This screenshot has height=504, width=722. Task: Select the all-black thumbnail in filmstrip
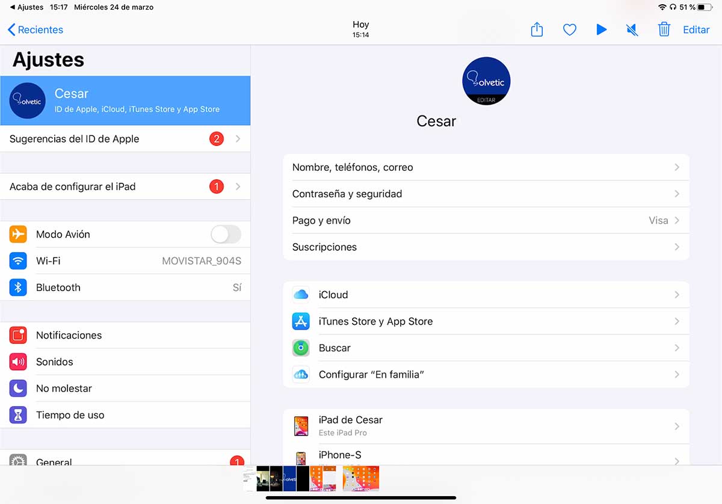click(x=303, y=479)
